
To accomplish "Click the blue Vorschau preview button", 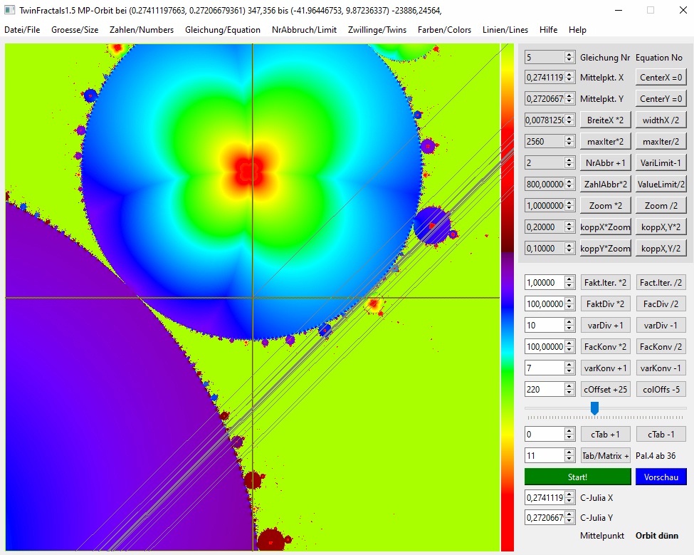I will [x=661, y=477].
